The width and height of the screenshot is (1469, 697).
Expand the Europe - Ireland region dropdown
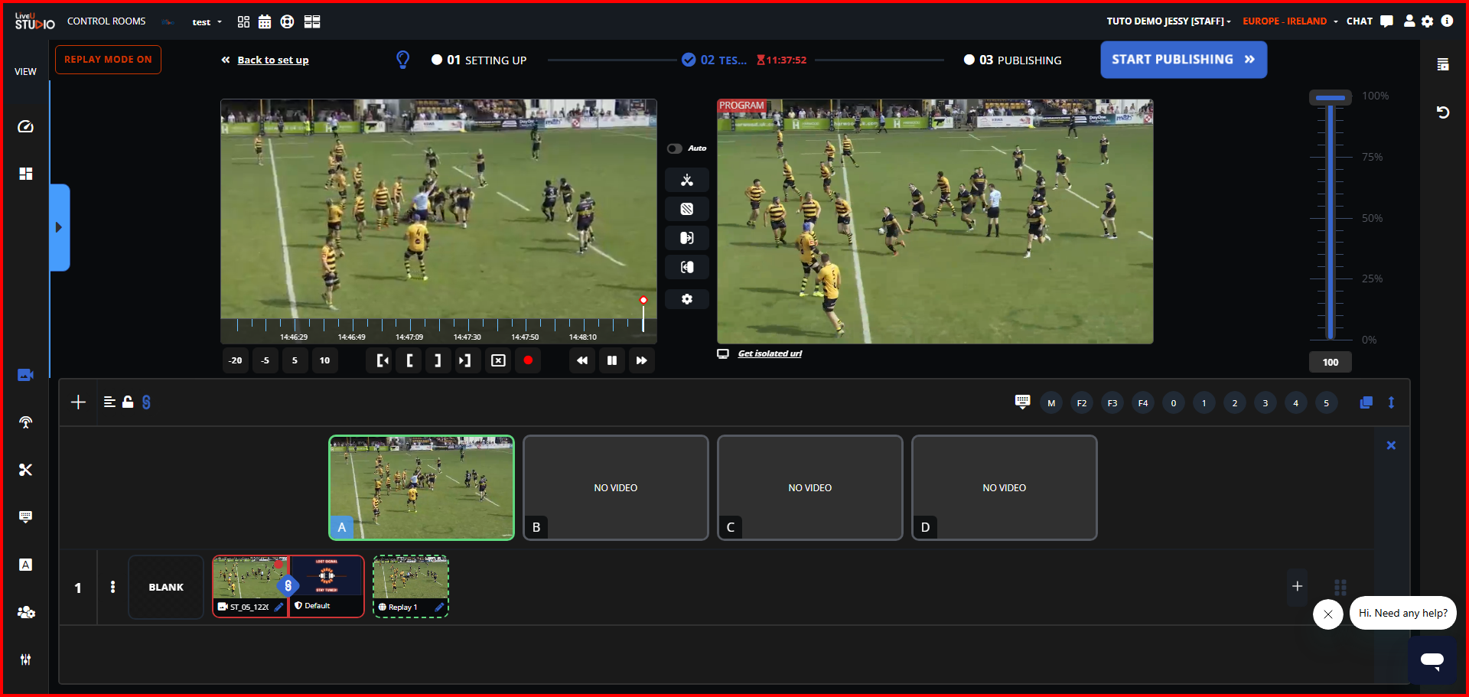[1290, 21]
